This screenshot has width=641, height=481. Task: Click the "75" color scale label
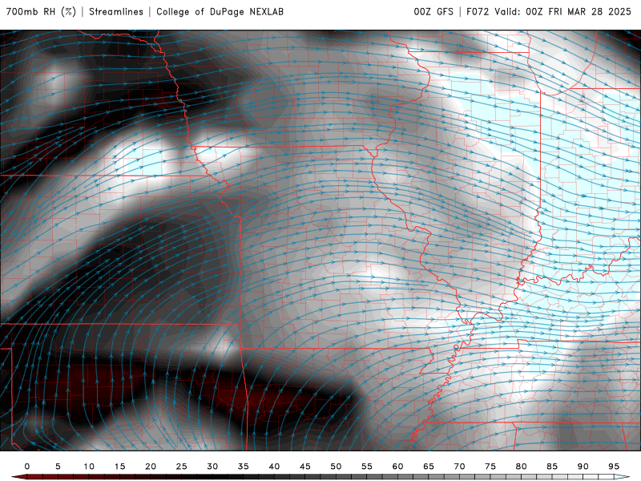pyautogui.click(x=490, y=467)
